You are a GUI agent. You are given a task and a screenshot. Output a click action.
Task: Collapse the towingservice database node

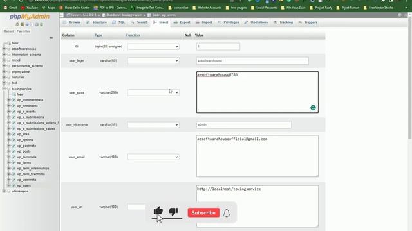tap(4, 89)
